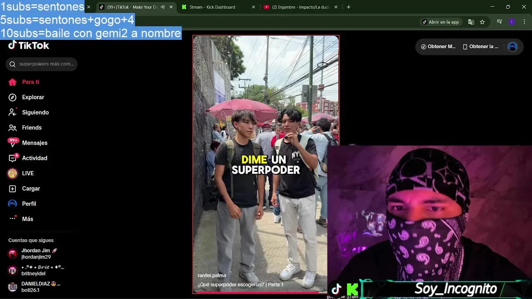532x299 pixels.
Task: Open Cargar upload page
Action: click(31, 189)
